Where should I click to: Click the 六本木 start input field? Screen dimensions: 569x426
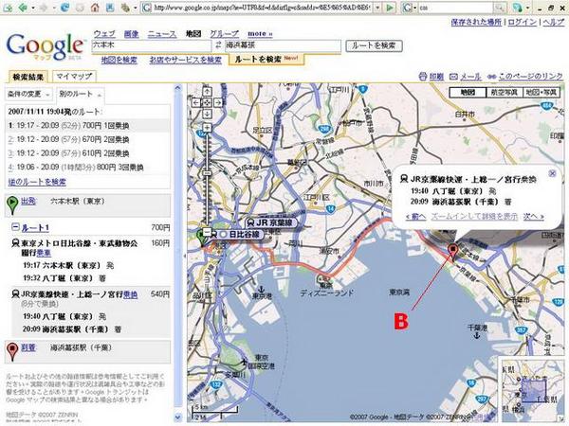tap(152, 45)
